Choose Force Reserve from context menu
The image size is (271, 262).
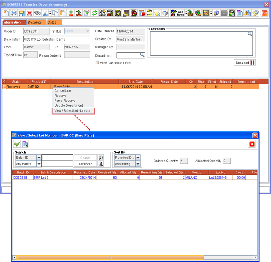65,101
